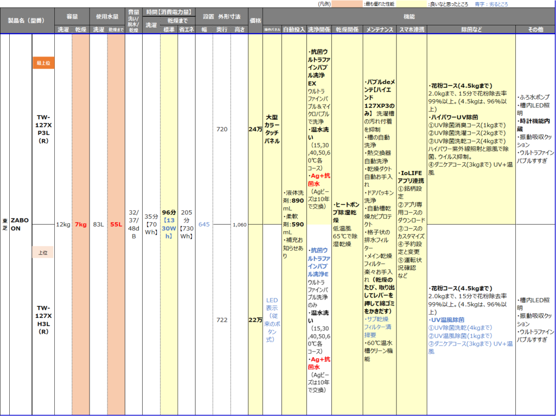Image resolution: width=556 pixels, height=416 pixels.
Task: Select the 機能 merged header cell
Action: [408, 17]
